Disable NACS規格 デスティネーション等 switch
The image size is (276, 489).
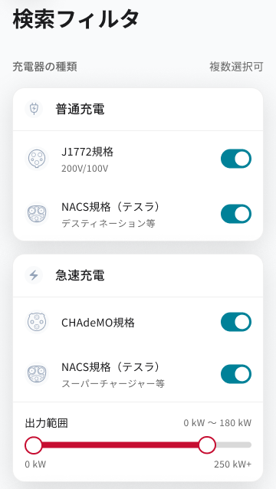click(x=236, y=214)
